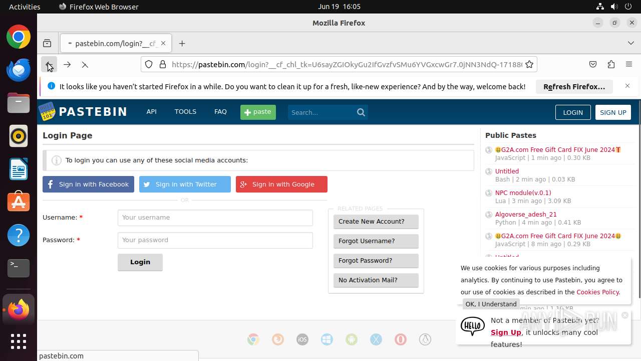This screenshot has width=641, height=361.
Task: Open the Cookies Policy link
Action: [x=597, y=292]
